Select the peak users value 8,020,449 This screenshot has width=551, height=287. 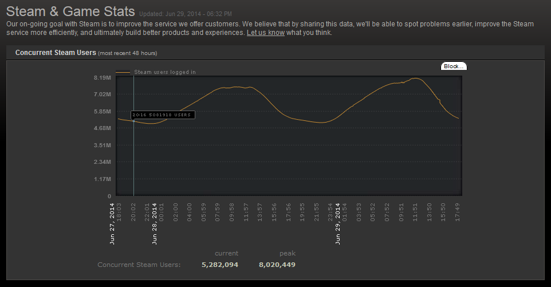pyautogui.click(x=277, y=265)
